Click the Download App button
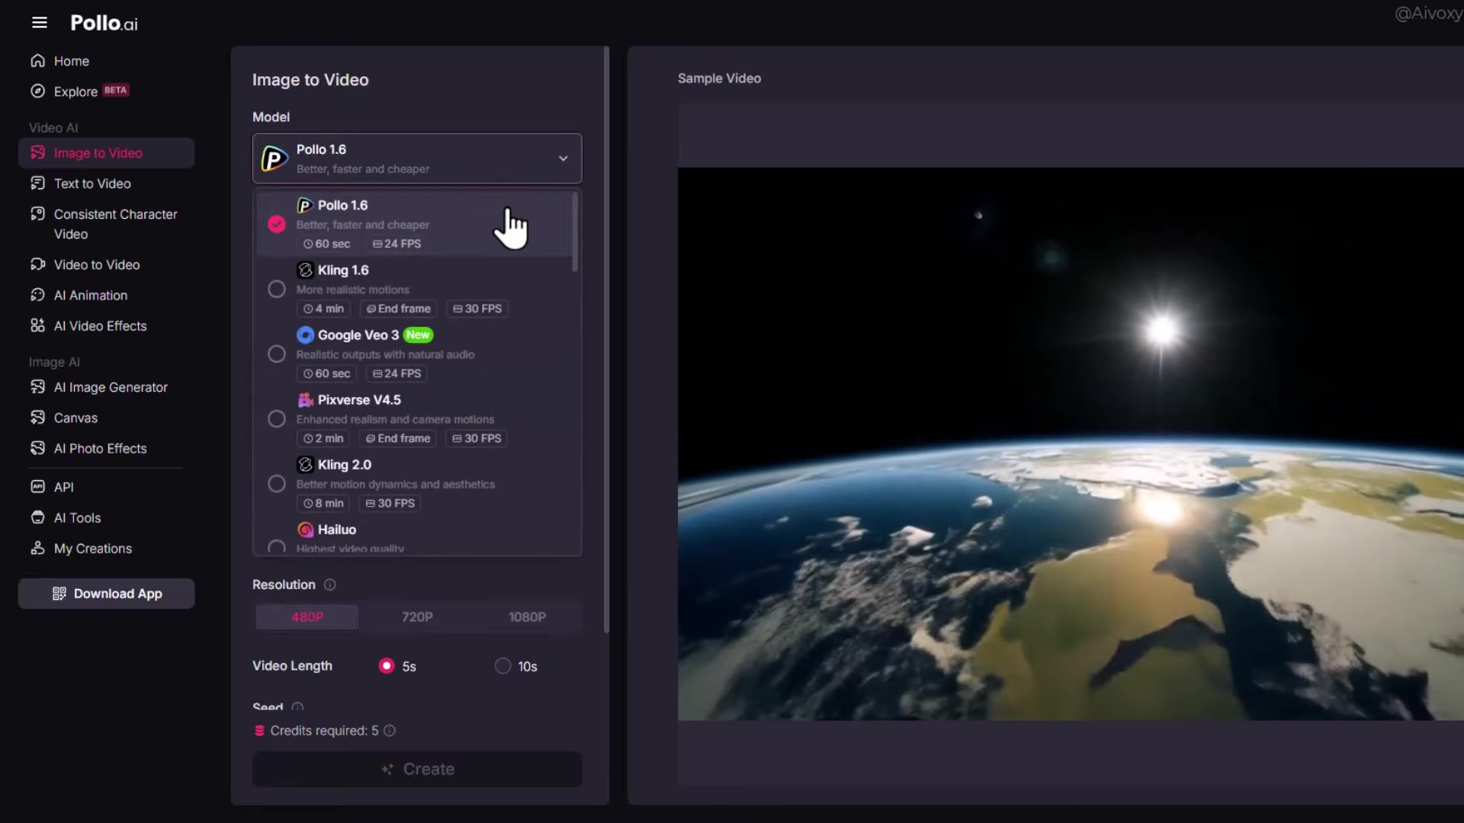Image resolution: width=1464 pixels, height=823 pixels. 106,594
